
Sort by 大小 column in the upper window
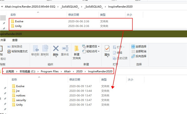coord(129,15)
